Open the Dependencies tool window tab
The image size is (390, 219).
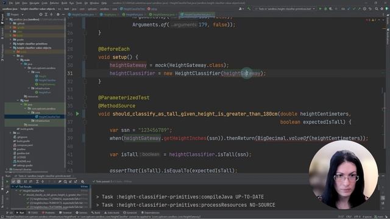tap(151, 212)
